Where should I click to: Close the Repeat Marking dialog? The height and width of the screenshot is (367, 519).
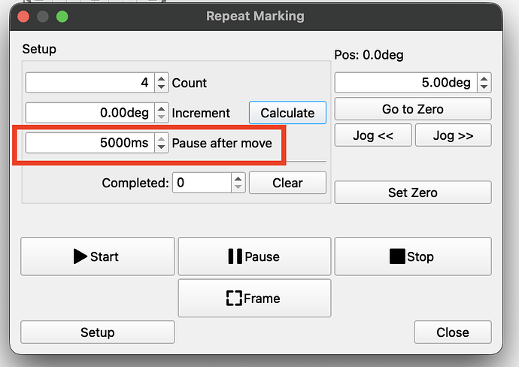pos(452,332)
